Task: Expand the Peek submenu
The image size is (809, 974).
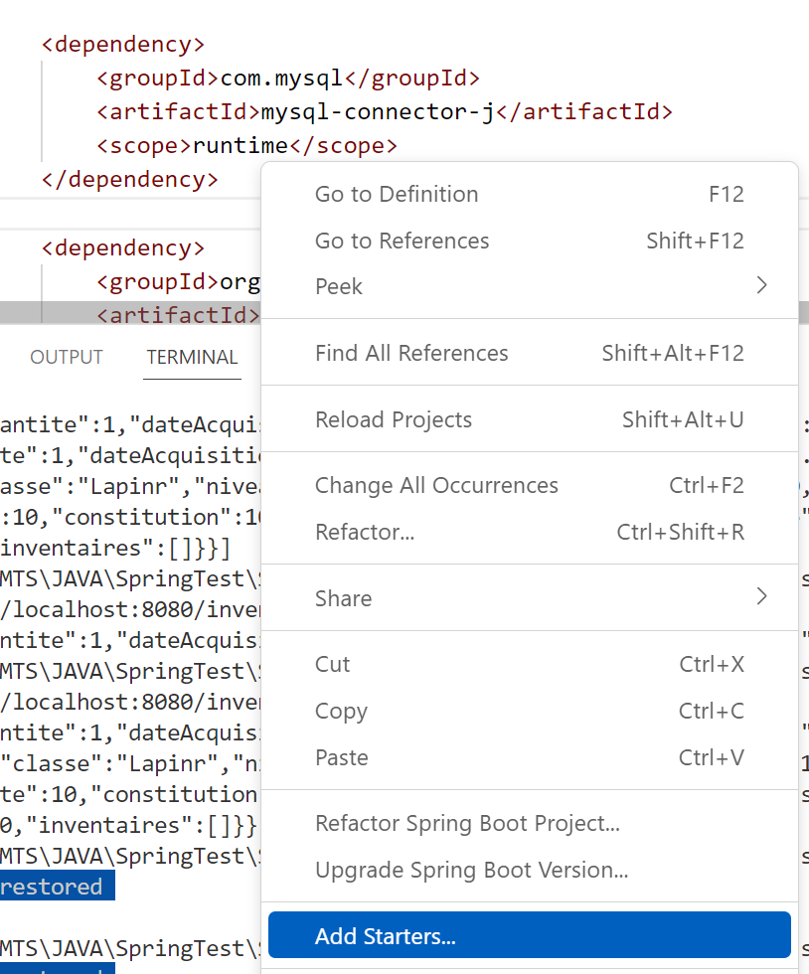Action: tap(529, 287)
